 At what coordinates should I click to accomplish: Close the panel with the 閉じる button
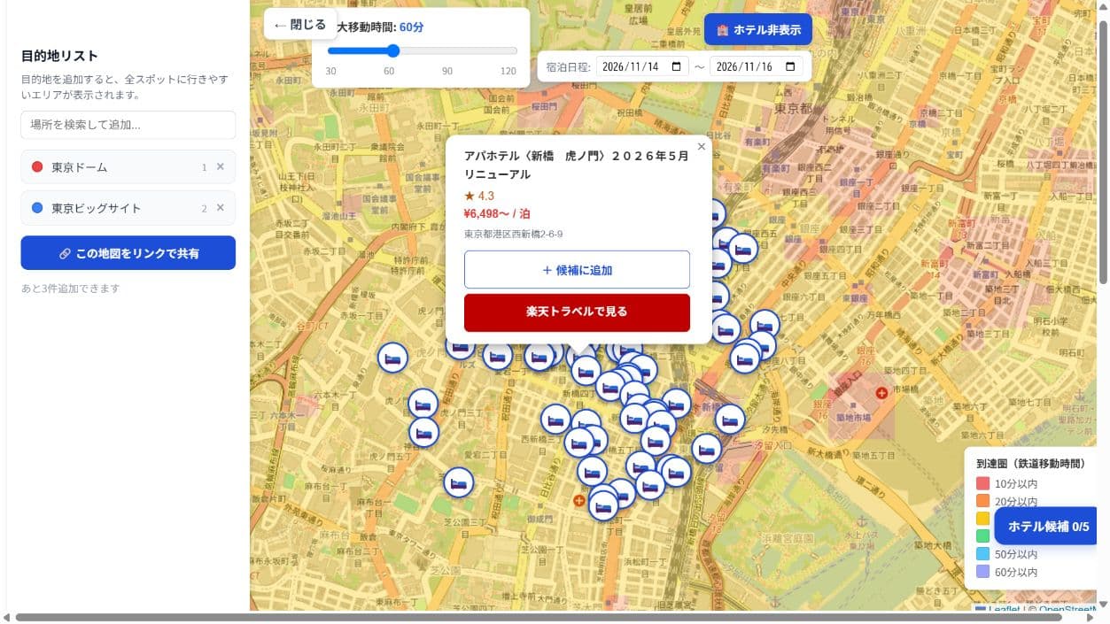[300, 25]
